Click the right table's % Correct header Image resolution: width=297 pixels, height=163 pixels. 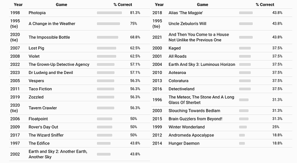click(x=265, y=5)
